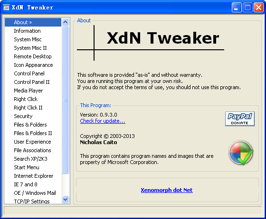266x219 pixels.
Task: Select the Information category
Action: tap(33, 31)
